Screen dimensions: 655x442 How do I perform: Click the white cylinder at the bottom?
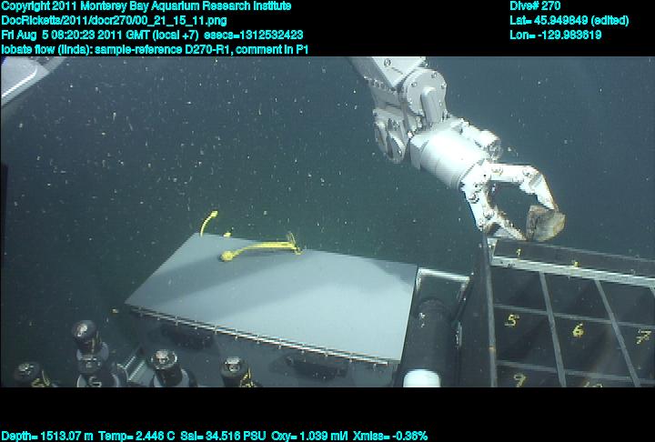click(x=421, y=377)
